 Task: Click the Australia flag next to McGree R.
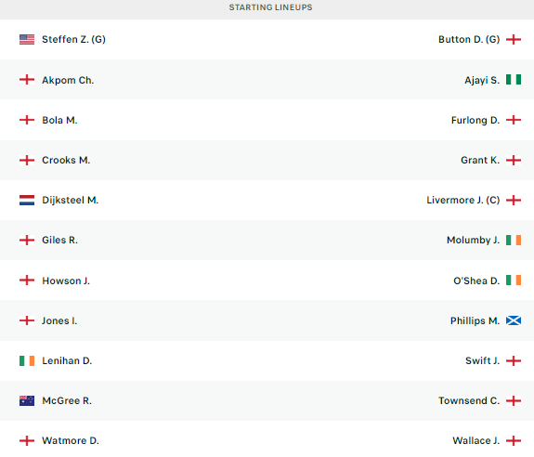coord(27,401)
